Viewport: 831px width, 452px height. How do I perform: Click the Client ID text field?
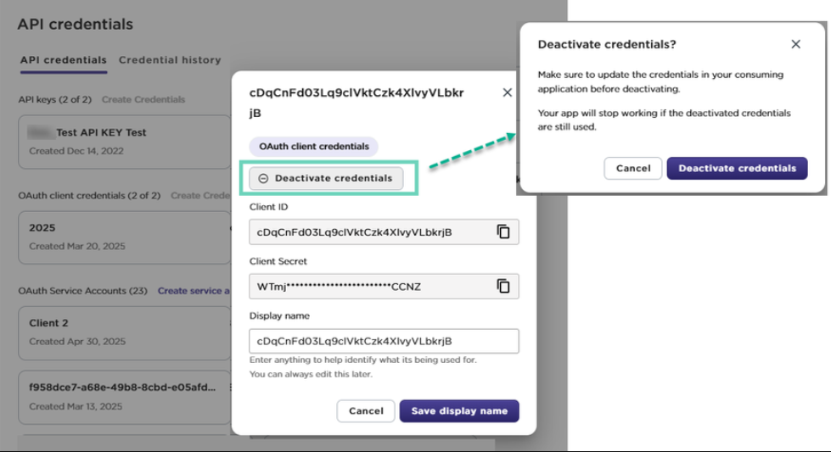click(x=370, y=232)
